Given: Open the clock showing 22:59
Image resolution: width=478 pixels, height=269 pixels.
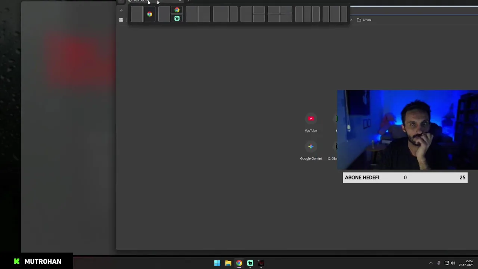Looking at the screenshot, I should click(x=466, y=263).
